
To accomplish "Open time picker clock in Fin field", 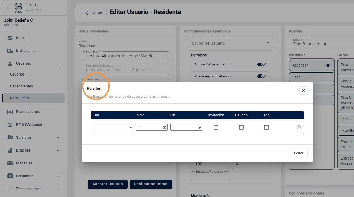I will coord(199,127).
